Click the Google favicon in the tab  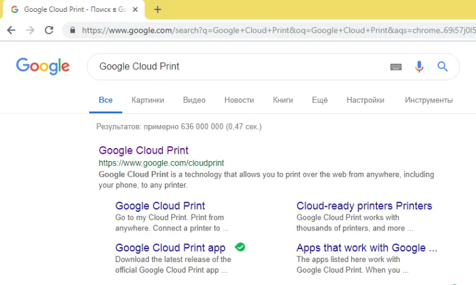[x=15, y=9]
